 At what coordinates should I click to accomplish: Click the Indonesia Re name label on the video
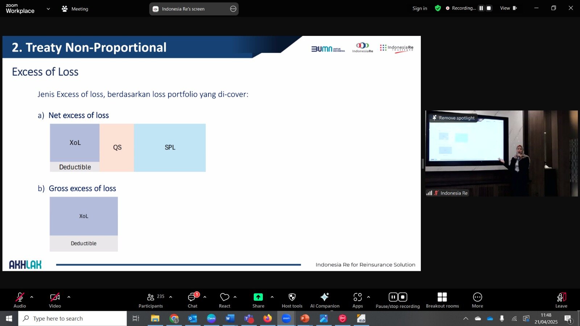pyautogui.click(x=454, y=193)
